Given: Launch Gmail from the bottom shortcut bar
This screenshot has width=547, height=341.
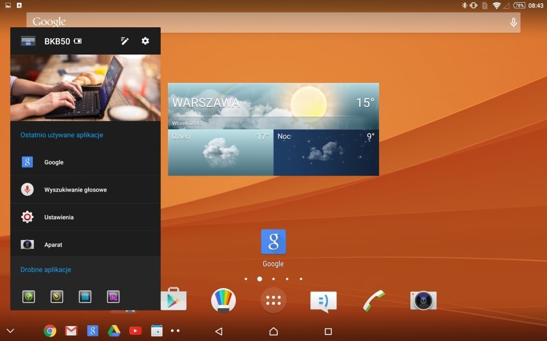Looking at the screenshot, I should [x=71, y=331].
